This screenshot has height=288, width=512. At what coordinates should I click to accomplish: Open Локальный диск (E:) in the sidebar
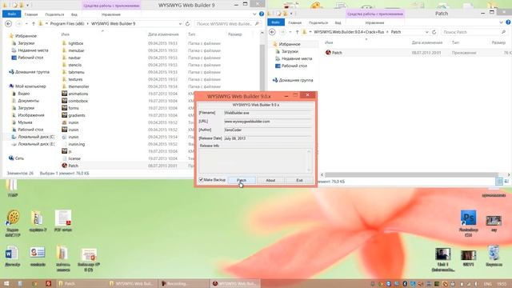[36, 144]
